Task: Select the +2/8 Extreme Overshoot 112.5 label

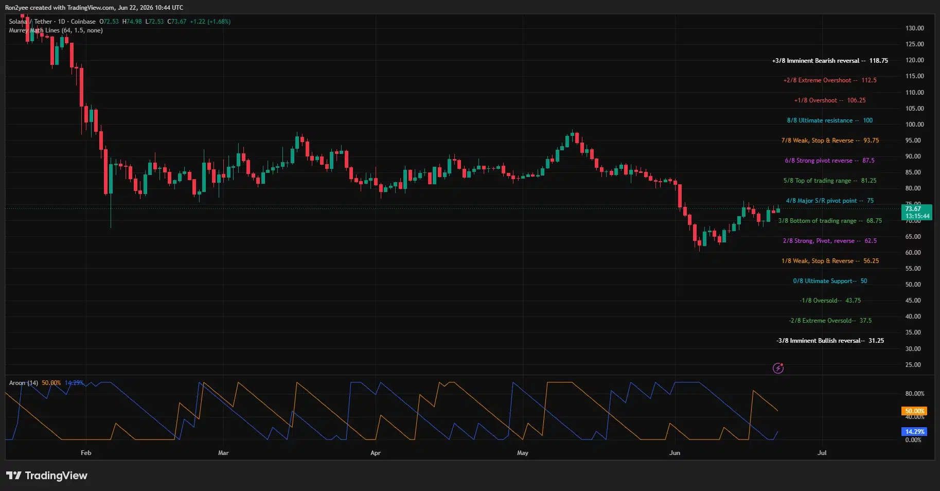Action: point(830,80)
